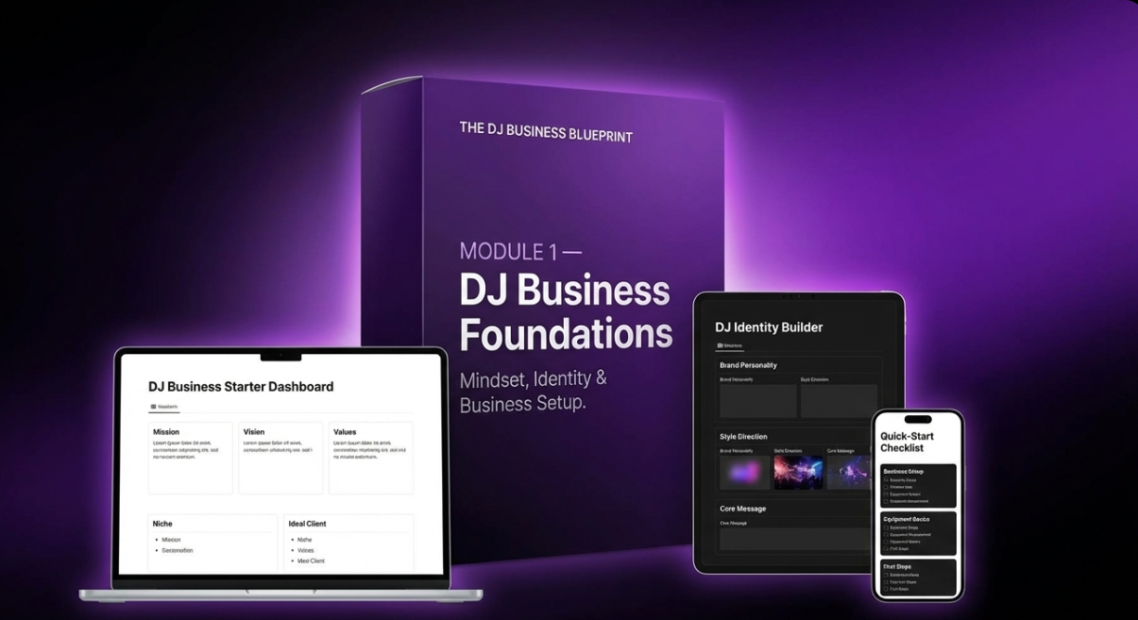This screenshot has width=1138, height=620.
Task: Click the MODULE 1 label on the box
Action: click(520, 252)
